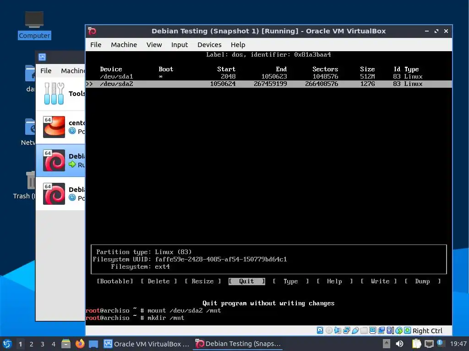Open the Network desktop icon
The height and width of the screenshot is (351, 469).
30,127
